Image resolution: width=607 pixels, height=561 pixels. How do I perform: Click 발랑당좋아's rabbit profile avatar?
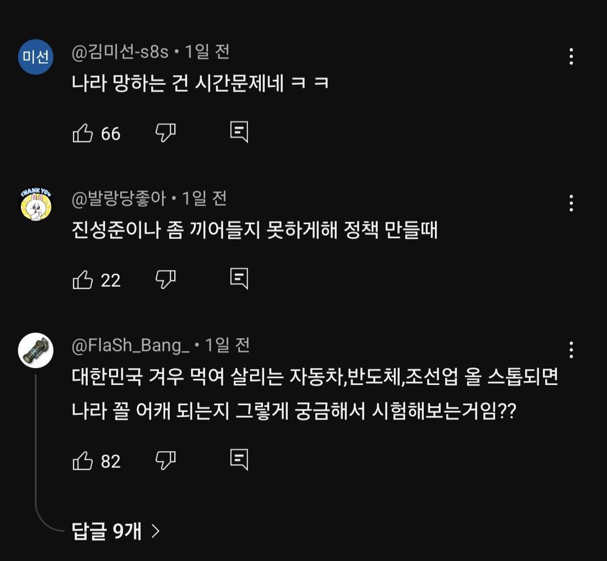(35, 202)
